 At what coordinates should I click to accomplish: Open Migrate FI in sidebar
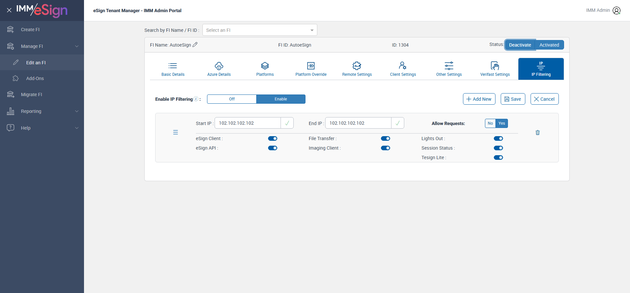pos(42,94)
